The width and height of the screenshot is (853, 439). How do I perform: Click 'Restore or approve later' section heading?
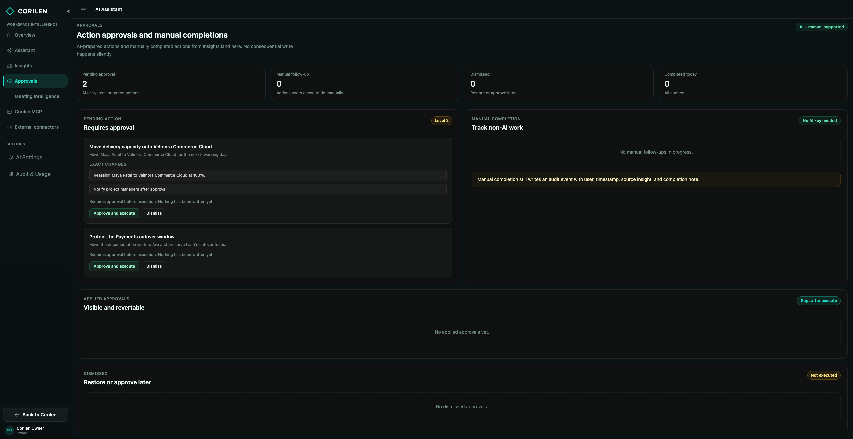(117, 382)
